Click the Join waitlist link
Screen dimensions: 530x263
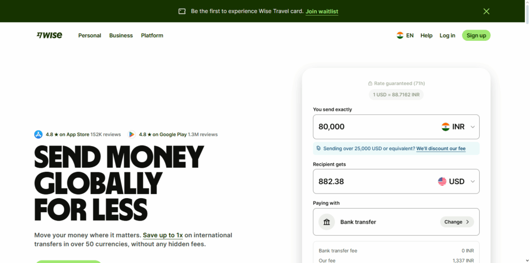pyautogui.click(x=321, y=11)
